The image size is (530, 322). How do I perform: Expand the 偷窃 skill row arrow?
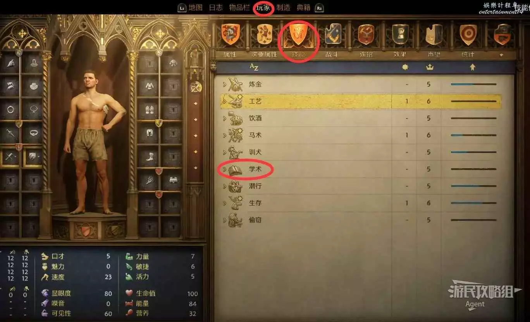(x=224, y=220)
